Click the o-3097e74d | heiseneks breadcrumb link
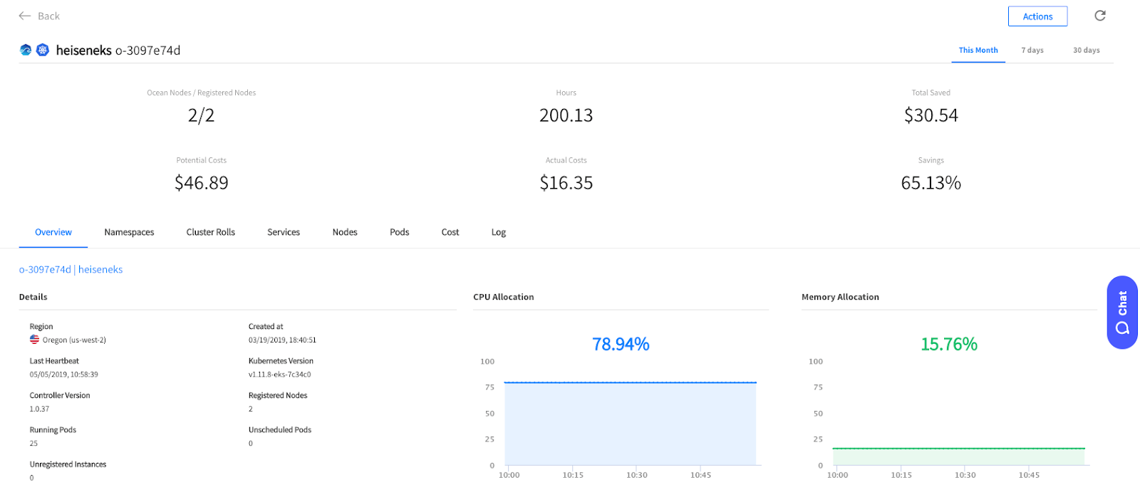Viewport: 1140px width, 502px height. [71, 269]
